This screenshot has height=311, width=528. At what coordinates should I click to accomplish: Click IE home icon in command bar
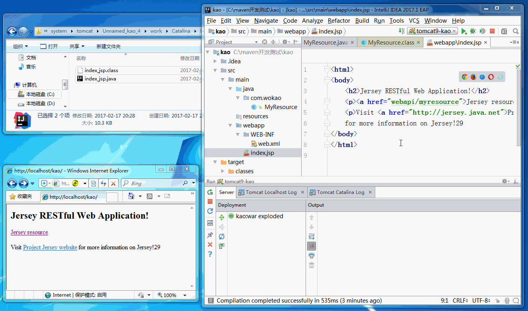(x=131, y=196)
